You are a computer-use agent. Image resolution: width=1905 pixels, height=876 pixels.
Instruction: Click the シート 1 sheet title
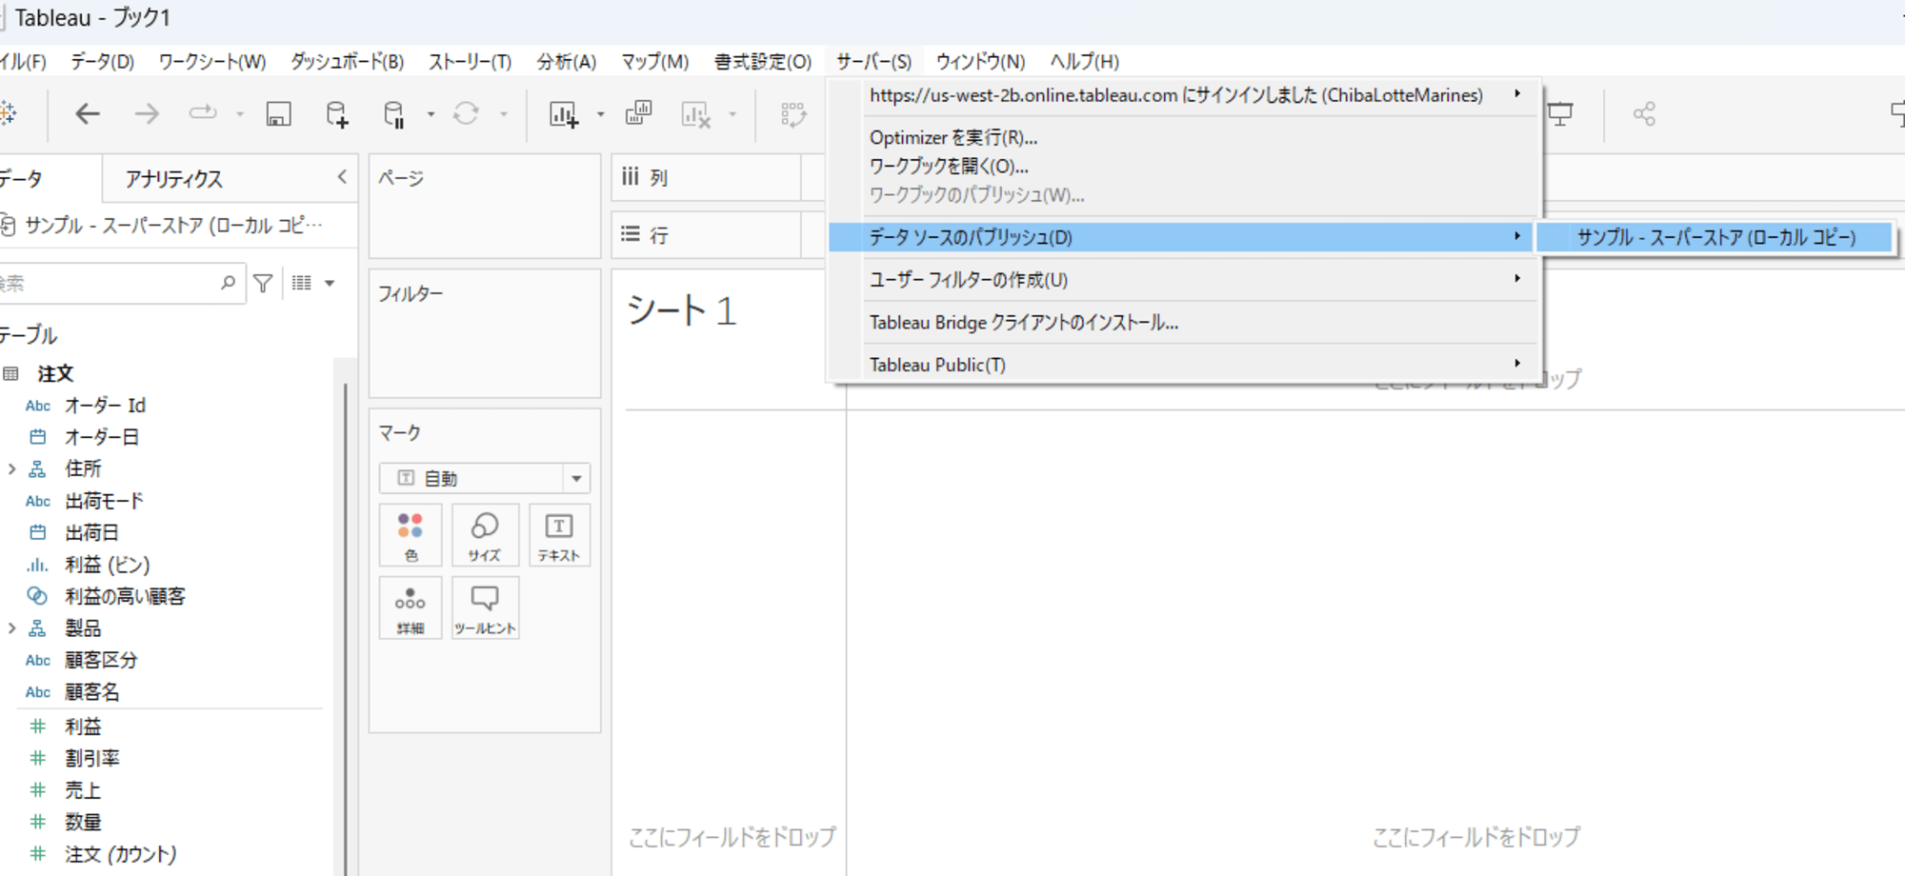682,311
